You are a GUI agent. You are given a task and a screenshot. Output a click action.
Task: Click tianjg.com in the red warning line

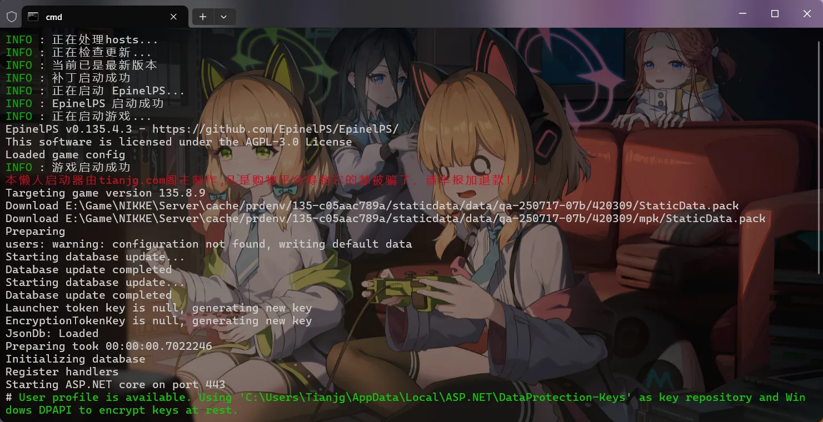point(132,180)
